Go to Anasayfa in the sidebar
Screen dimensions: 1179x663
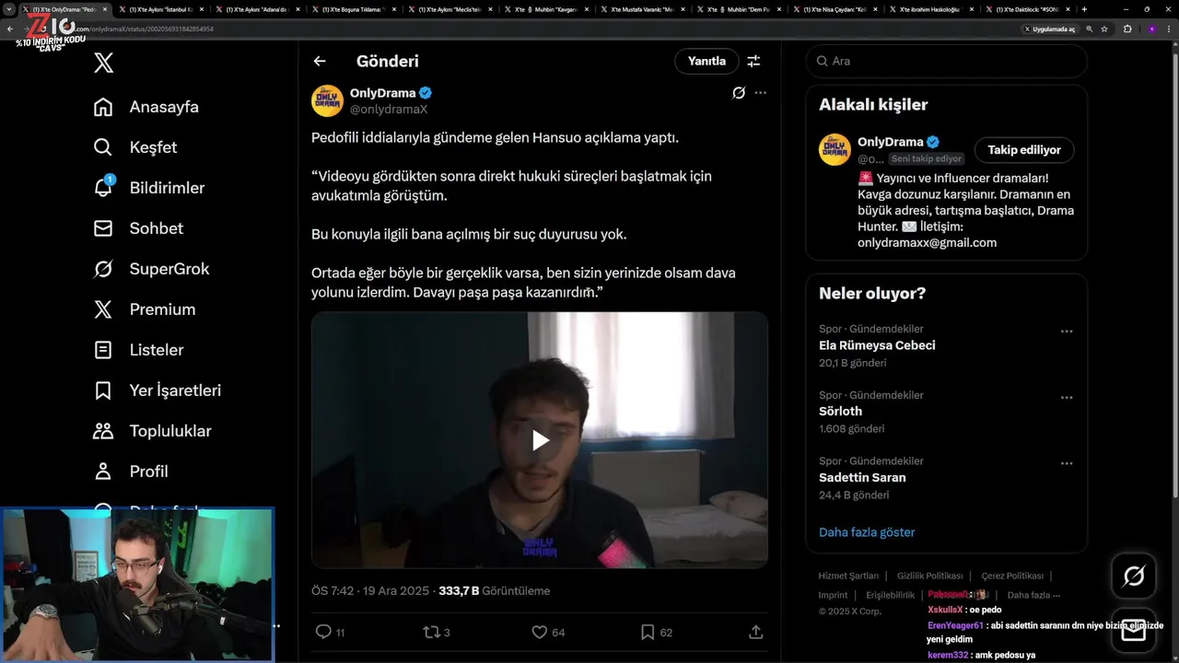tap(146, 107)
